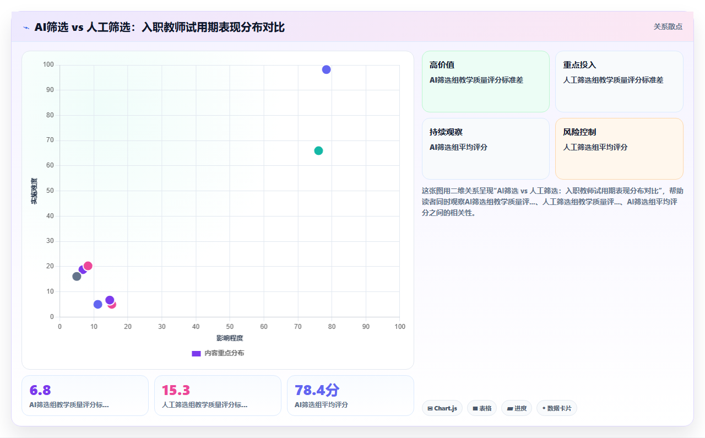Click the main title AI筛选 vs 人工筛选

(x=159, y=27)
